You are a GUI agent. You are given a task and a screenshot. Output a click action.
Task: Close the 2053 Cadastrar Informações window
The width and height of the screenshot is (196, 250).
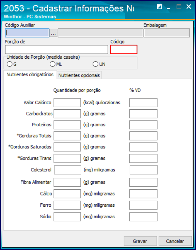click(189, 6)
